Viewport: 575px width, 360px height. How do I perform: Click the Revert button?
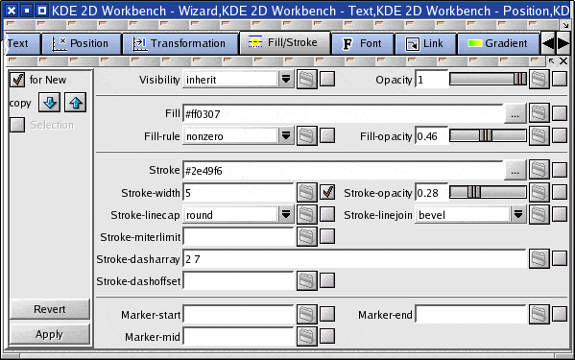50,309
